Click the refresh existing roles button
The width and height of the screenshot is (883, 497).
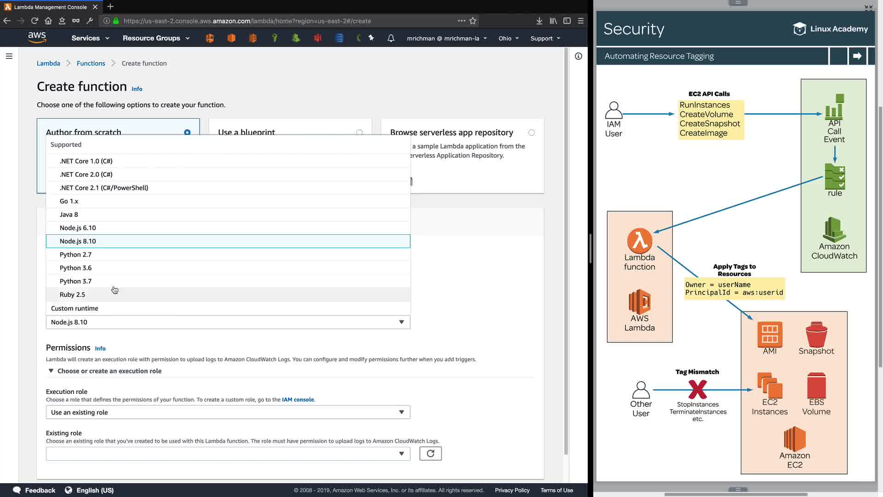[x=430, y=454]
